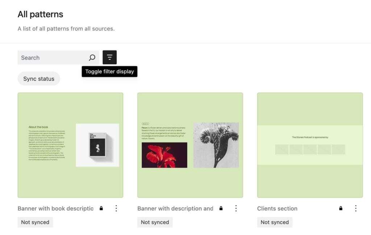Viewport: 371px width, 235px height.
Task: Click lock icon beside Banner with description and
Action: coord(221,208)
